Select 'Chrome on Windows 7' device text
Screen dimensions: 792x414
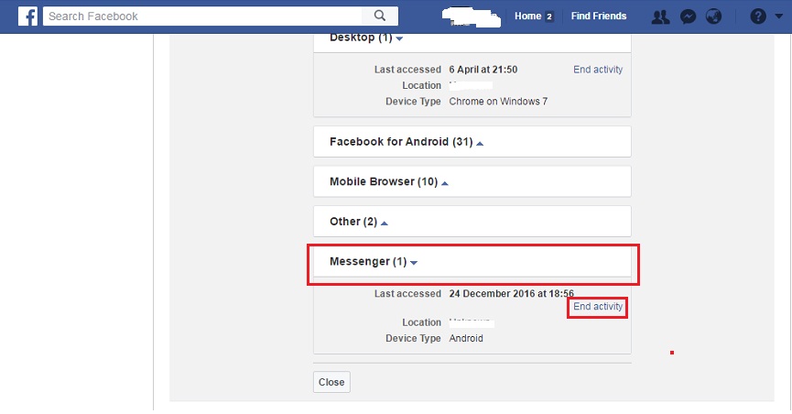click(498, 102)
